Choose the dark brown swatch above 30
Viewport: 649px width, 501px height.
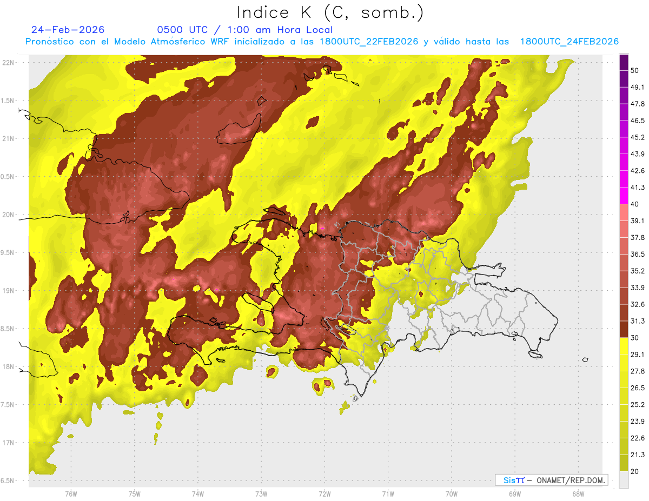624,329
